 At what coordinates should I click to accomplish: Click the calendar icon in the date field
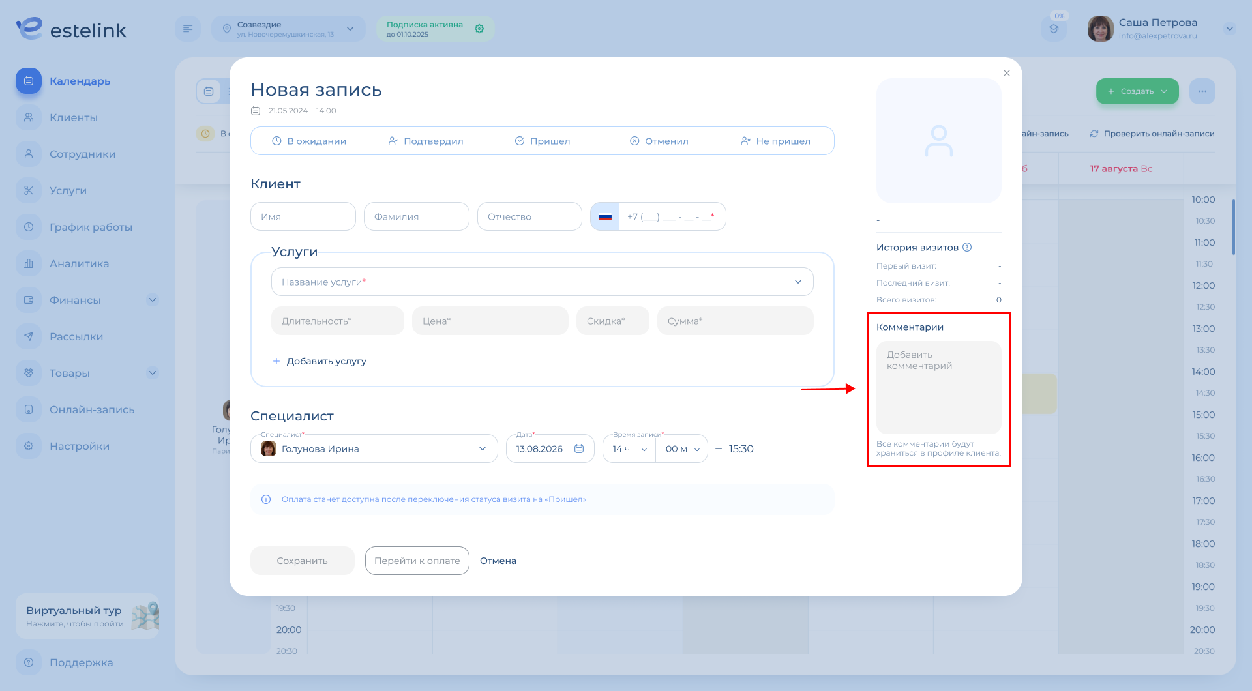(x=579, y=448)
